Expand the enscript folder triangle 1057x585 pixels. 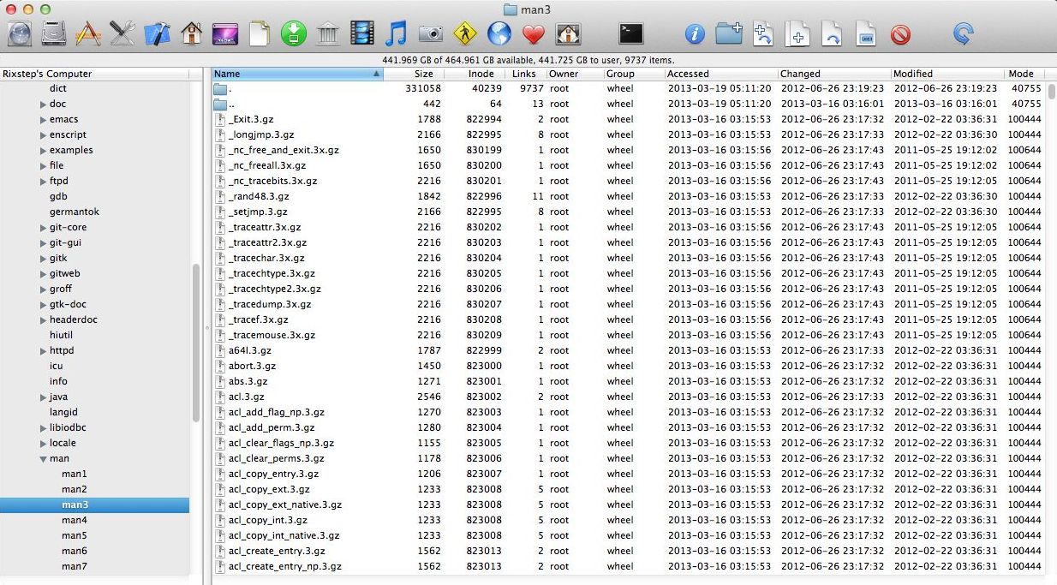click(x=43, y=135)
